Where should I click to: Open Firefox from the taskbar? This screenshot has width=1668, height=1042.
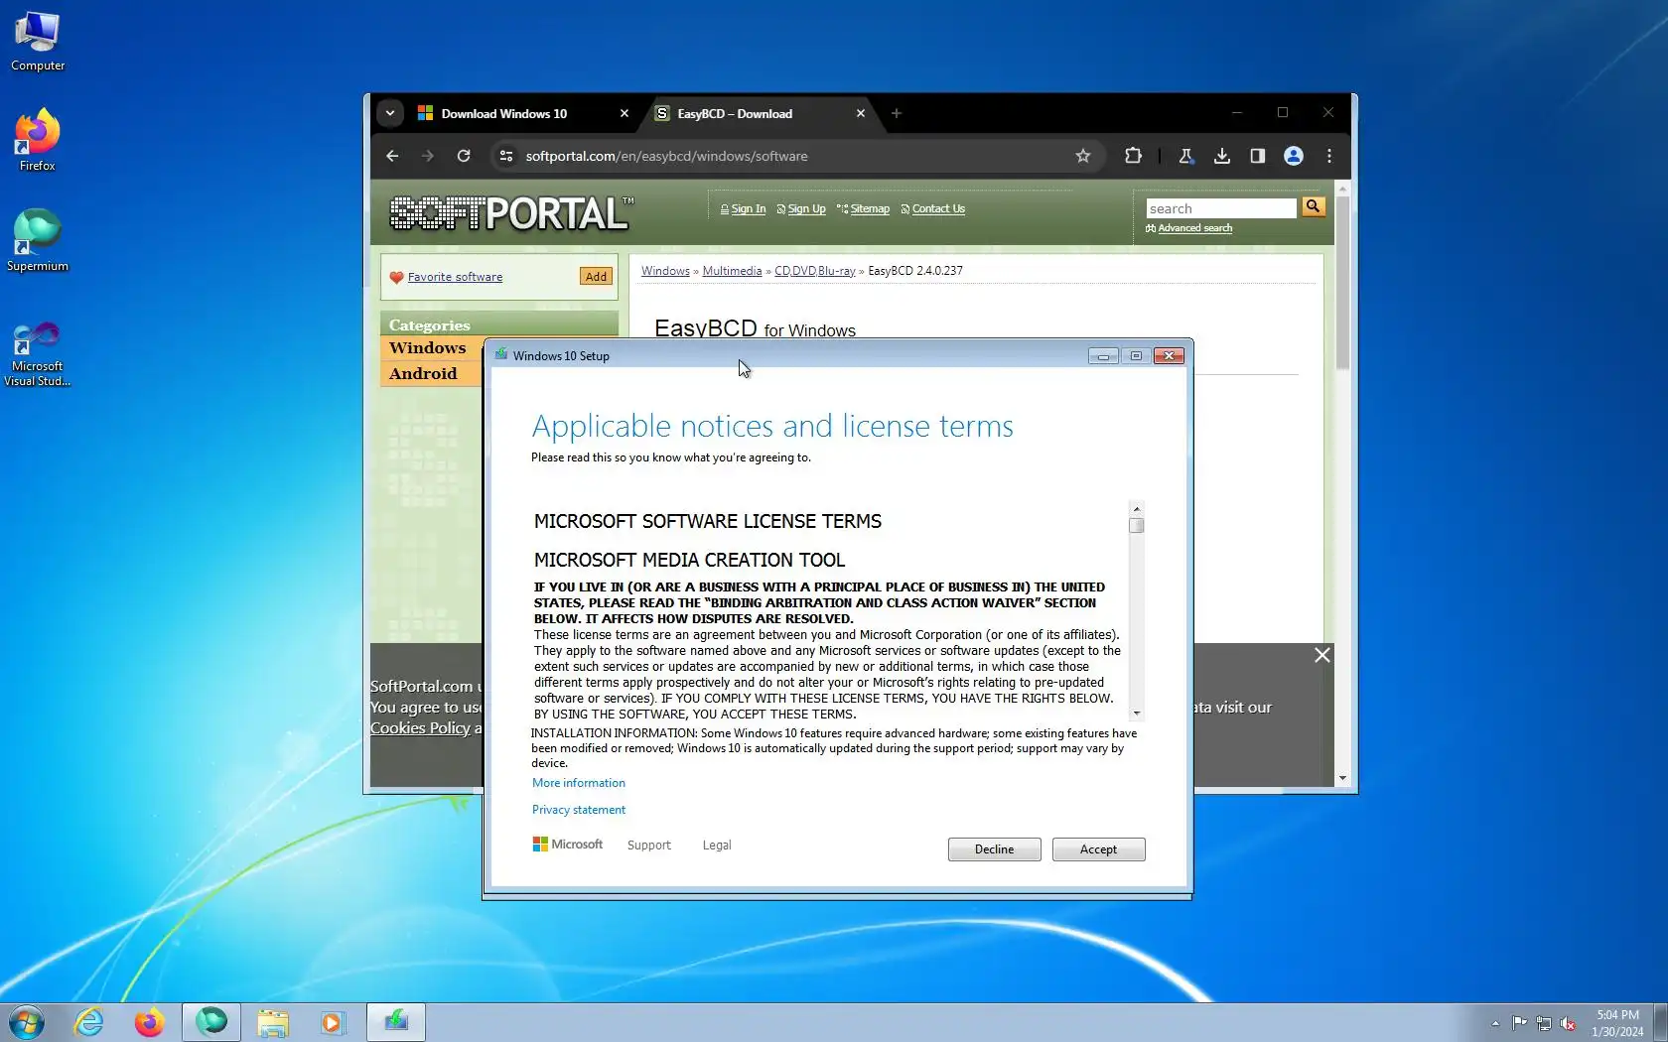click(149, 1022)
